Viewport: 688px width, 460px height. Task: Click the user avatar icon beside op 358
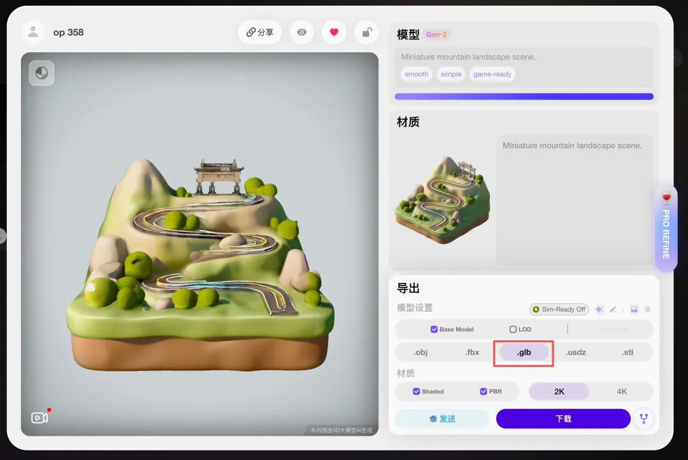pyautogui.click(x=32, y=32)
